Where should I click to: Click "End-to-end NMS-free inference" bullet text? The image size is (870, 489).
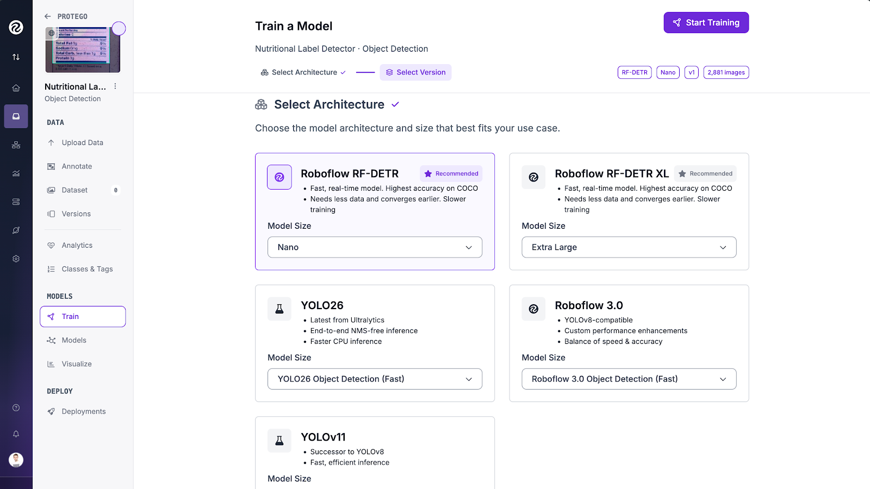(364, 331)
